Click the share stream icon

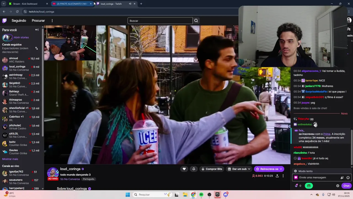(277, 176)
